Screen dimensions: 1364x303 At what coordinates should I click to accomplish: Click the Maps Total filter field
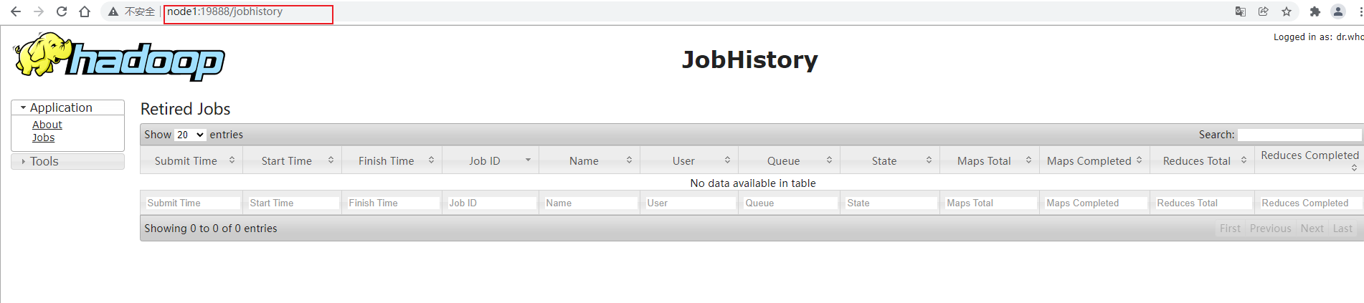[x=990, y=203]
